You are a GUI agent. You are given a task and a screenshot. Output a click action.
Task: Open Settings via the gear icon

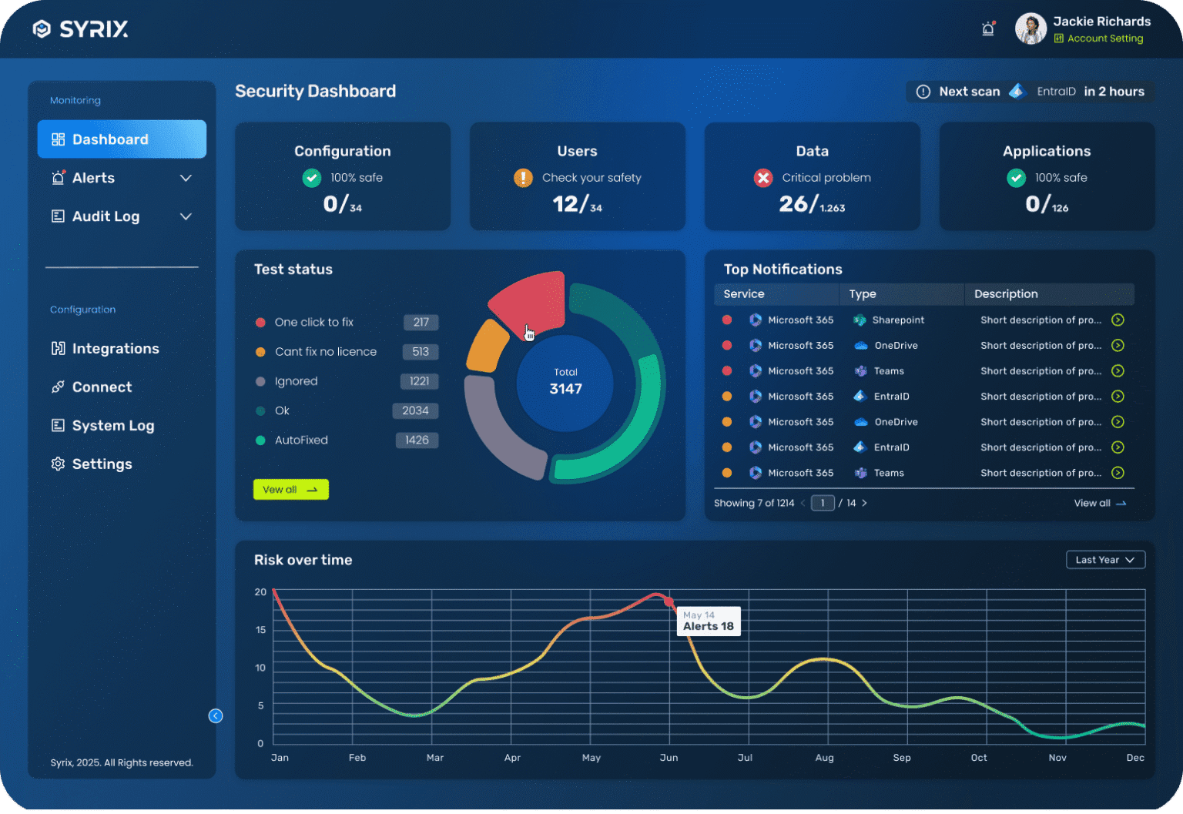click(58, 464)
